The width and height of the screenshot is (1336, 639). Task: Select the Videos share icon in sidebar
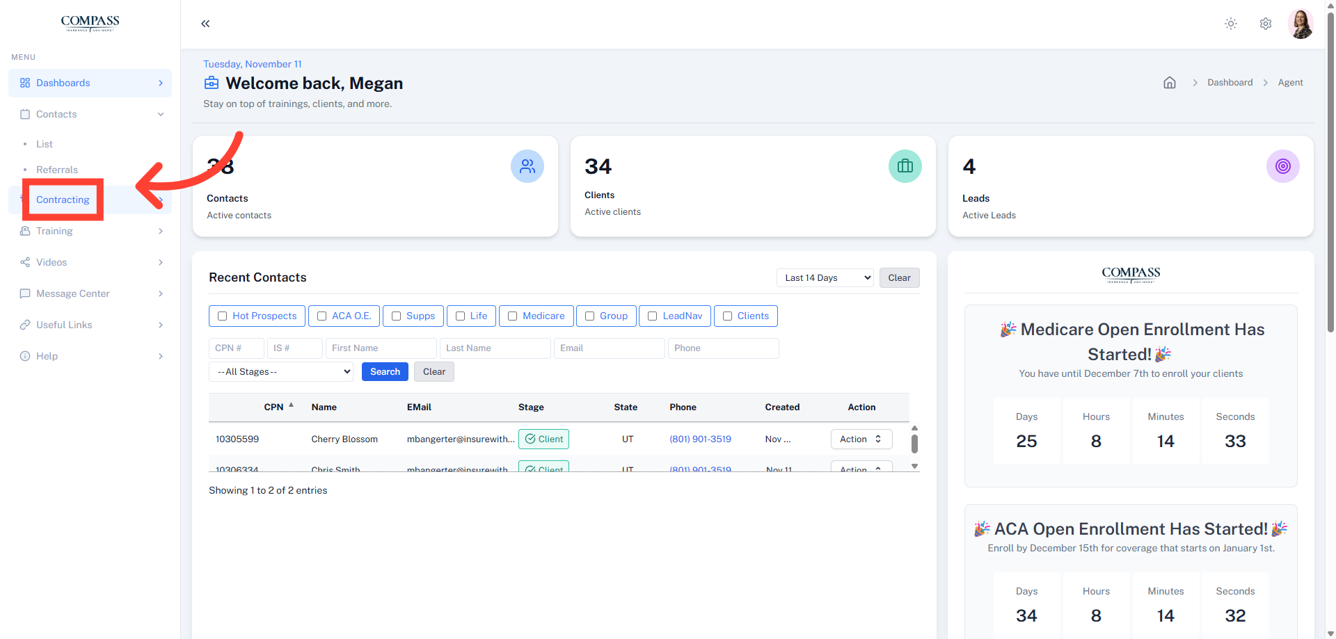(x=25, y=262)
